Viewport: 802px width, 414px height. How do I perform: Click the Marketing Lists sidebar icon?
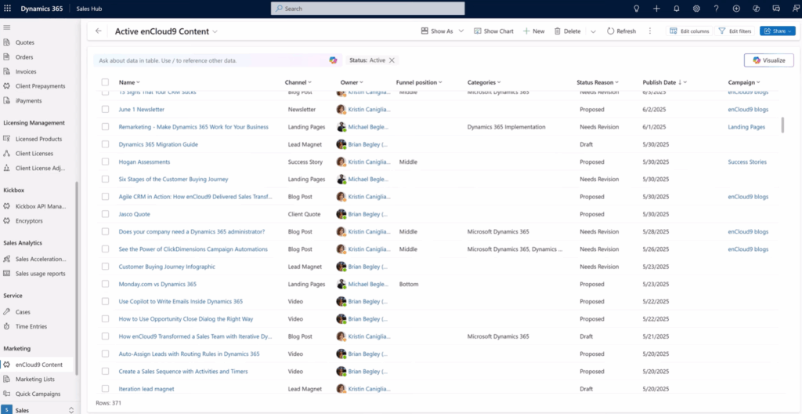click(6, 379)
